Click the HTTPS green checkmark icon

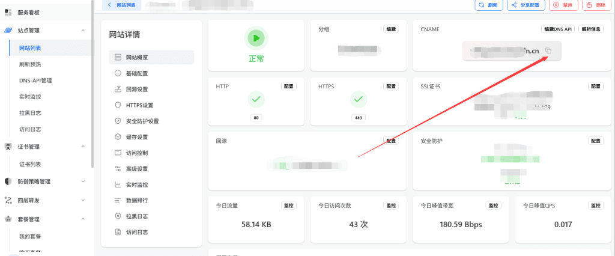[x=358, y=100]
